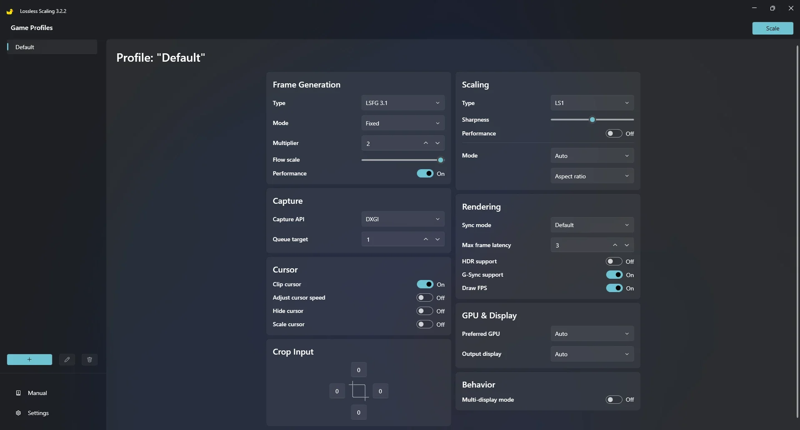Click the trash delete profile icon

pyautogui.click(x=90, y=360)
